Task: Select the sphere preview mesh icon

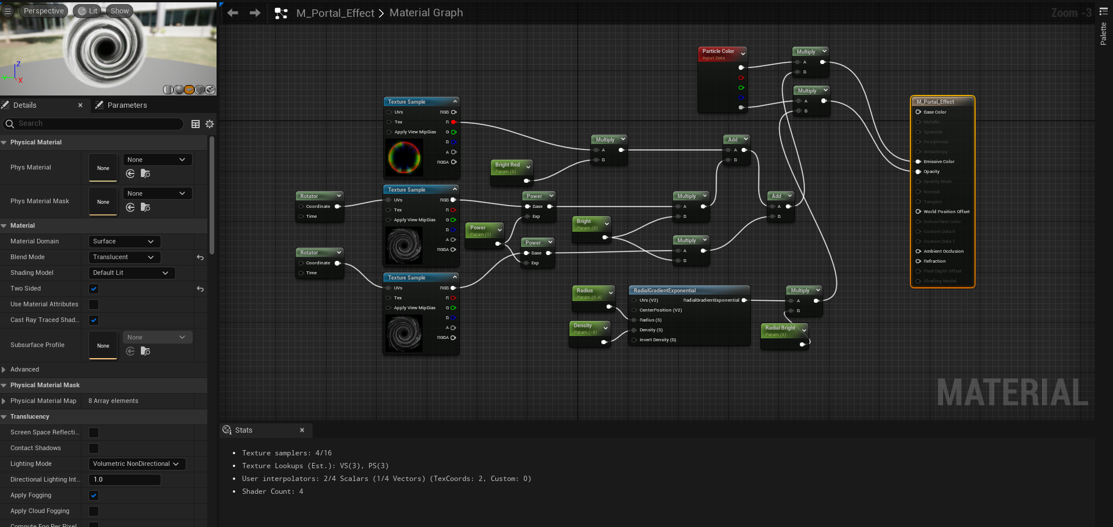Action: coord(179,90)
